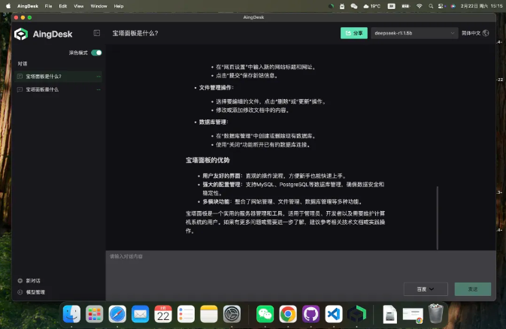Screen dimensions: 506x329
Task: Open model management (模型管理)
Action: click(32, 292)
